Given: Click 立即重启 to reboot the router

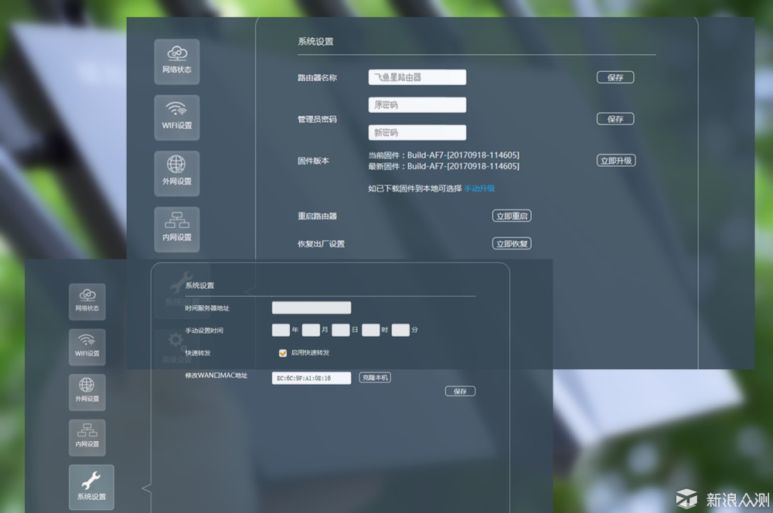Looking at the screenshot, I should pos(512,216).
